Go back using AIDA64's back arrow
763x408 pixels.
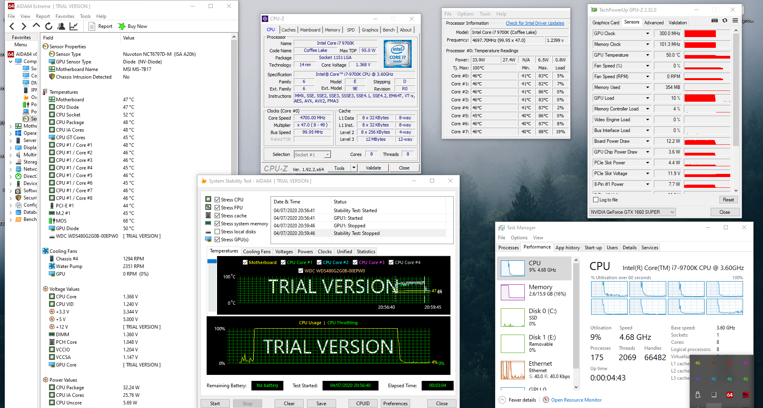[12, 26]
